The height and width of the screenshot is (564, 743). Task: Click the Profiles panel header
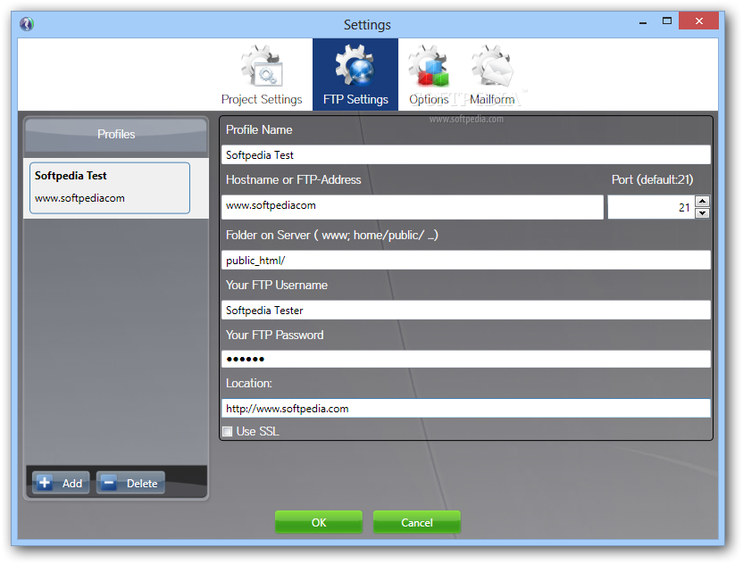pos(116,135)
